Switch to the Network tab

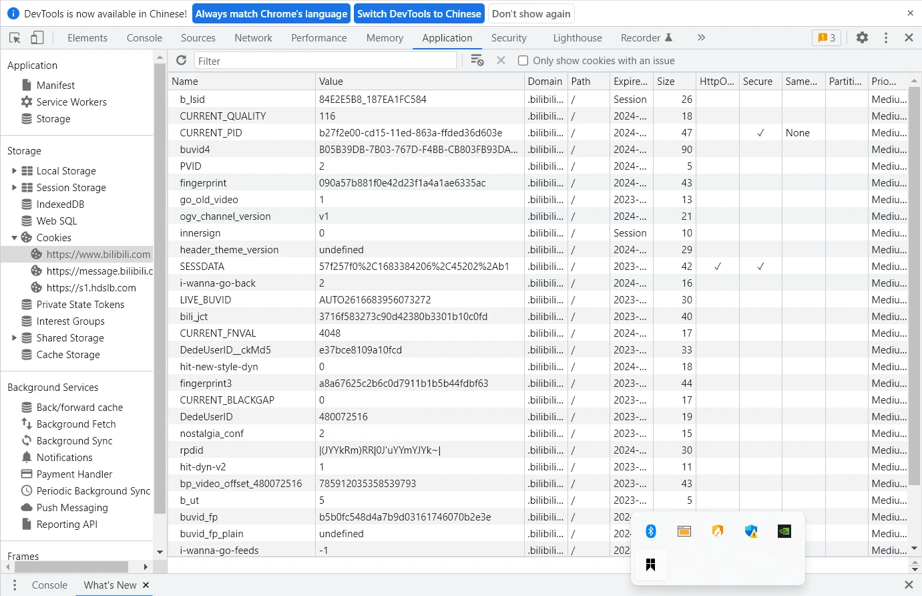click(x=253, y=38)
